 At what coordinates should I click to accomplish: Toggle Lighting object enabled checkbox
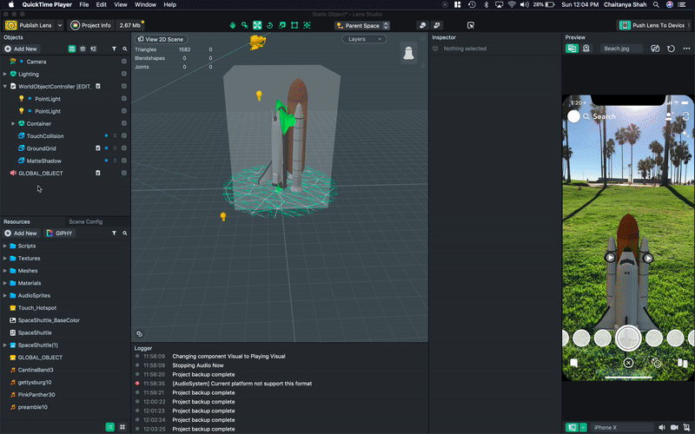point(124,74)
